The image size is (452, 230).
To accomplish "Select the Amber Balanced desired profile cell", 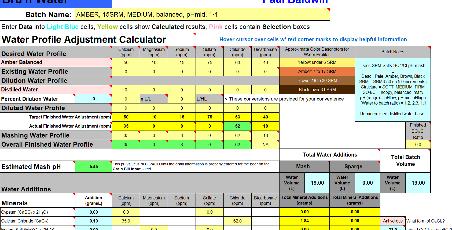I will click(x=56, y=62).
